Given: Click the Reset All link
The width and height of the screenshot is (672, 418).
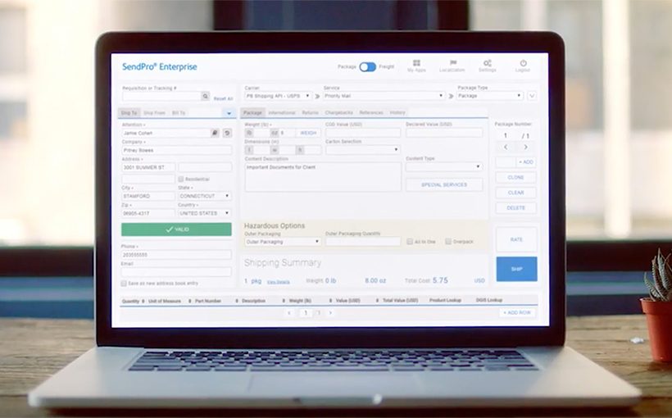Looking at the screenshot, I should pyautogui.click(x=223, y=98).
